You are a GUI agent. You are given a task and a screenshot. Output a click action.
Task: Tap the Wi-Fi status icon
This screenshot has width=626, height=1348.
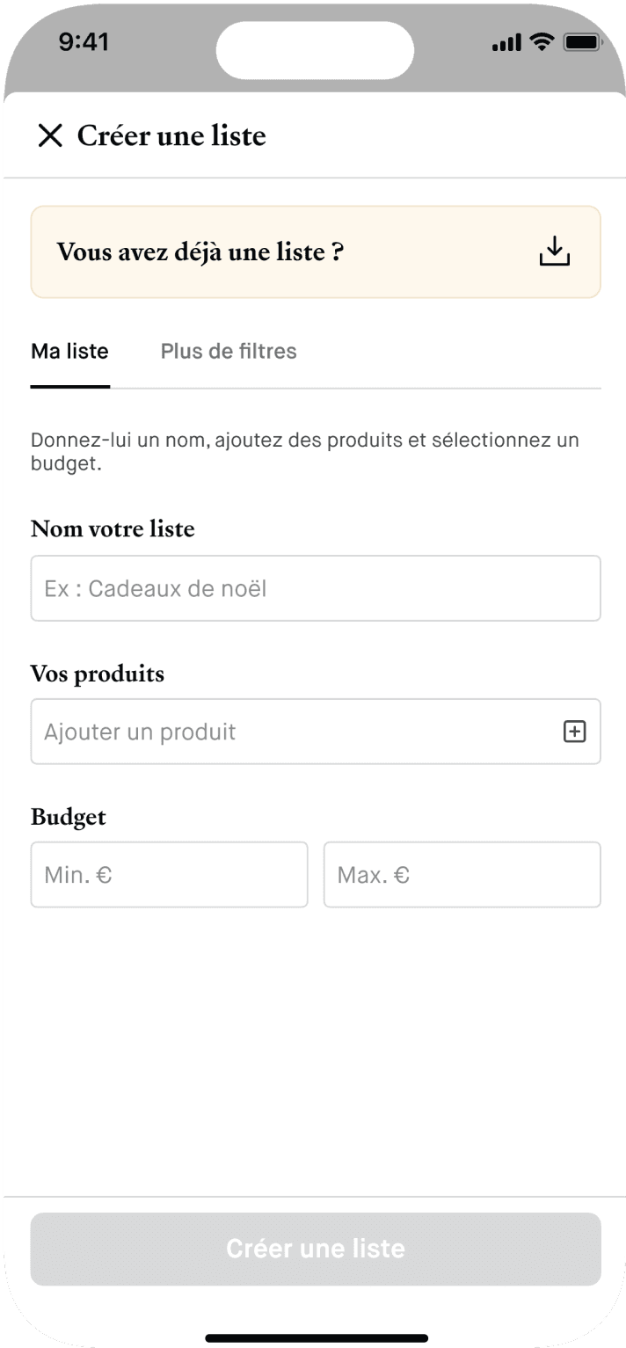(x=542, y=42)
